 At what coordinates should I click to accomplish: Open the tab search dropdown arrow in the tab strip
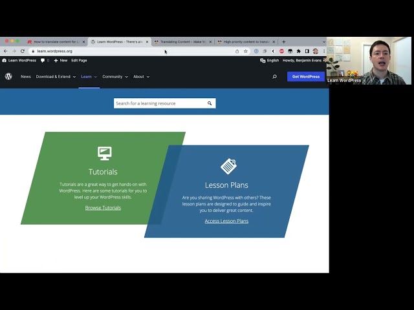324,41
